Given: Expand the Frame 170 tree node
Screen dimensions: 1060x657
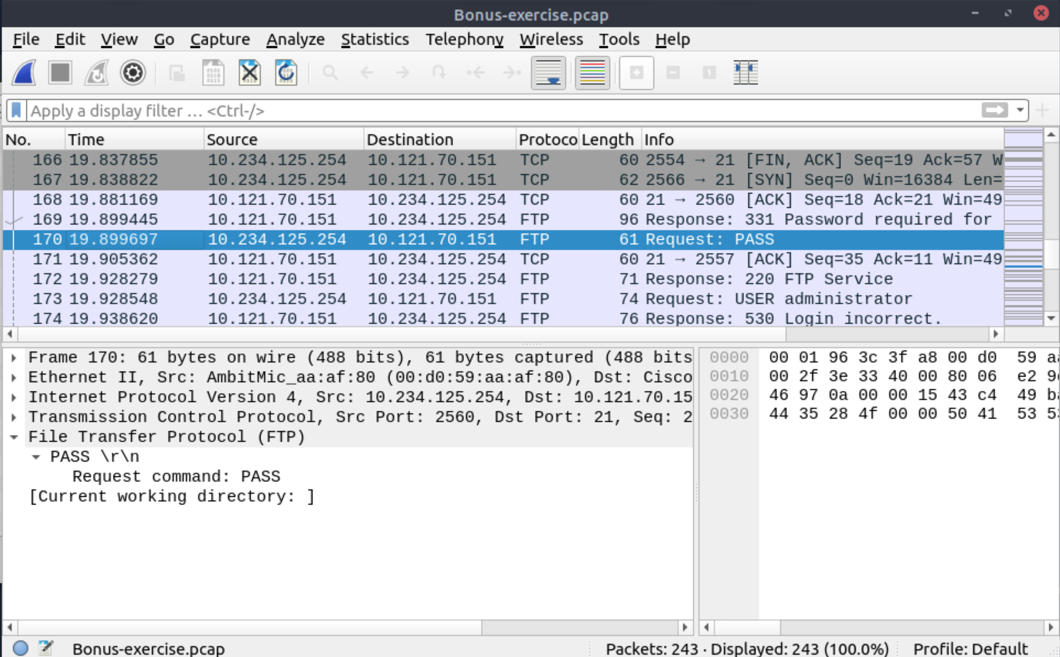Looking at the screenshot, I should (14, 358).
